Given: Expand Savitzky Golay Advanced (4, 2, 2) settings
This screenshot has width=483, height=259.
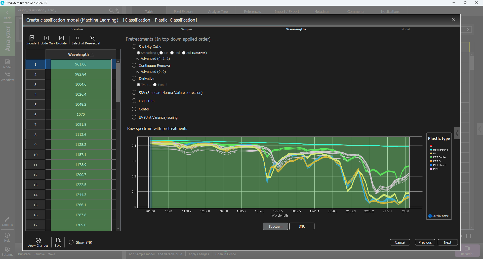Looking at the screenshot, I should (x=137, y=59).
